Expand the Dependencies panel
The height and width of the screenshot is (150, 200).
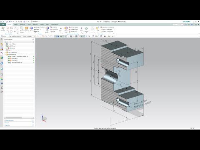click(x=19, y=120)
